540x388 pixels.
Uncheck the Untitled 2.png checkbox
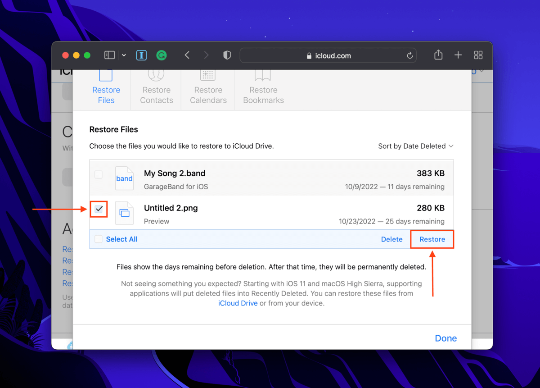click(99, 209)
